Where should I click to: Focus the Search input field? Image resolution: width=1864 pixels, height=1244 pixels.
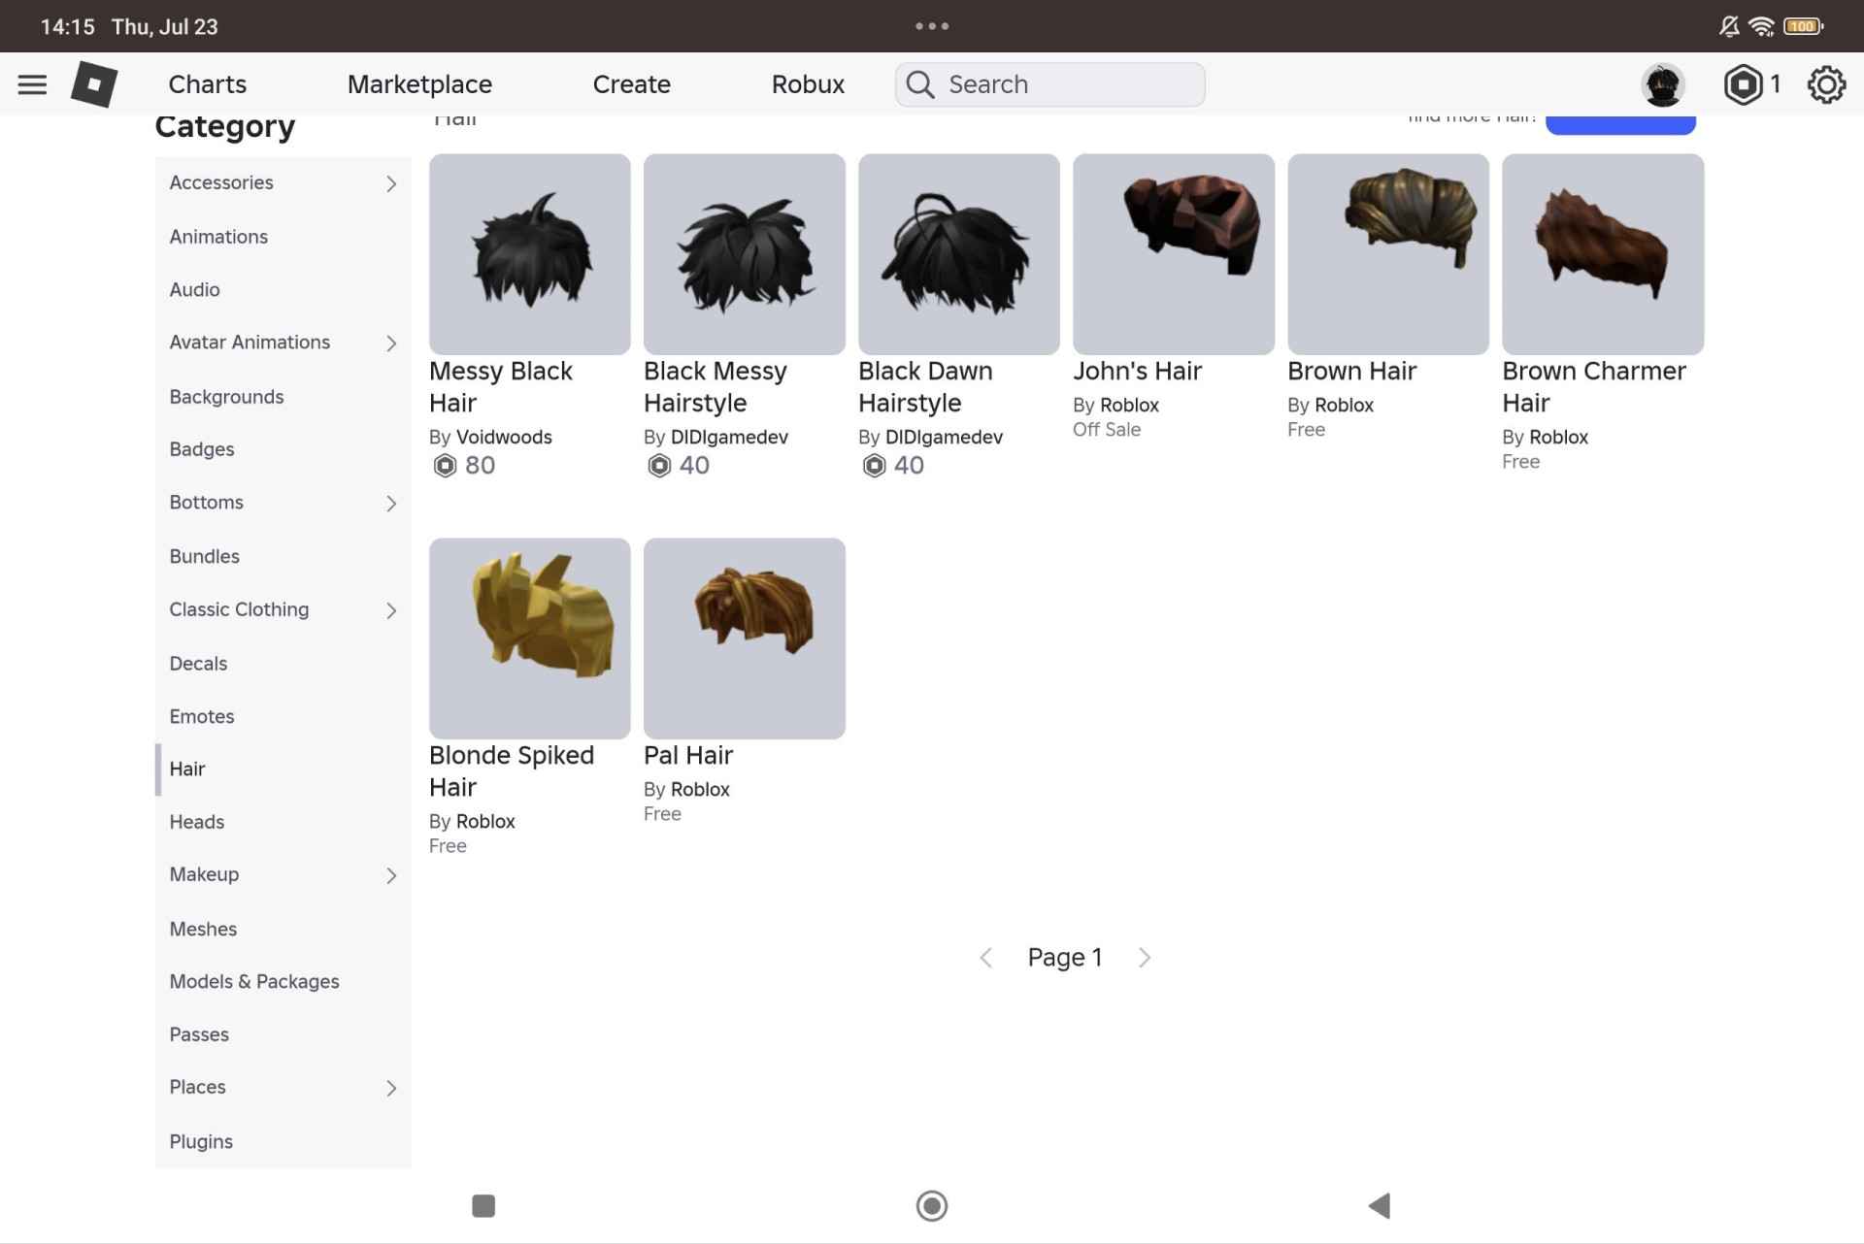pos(1049,84)
